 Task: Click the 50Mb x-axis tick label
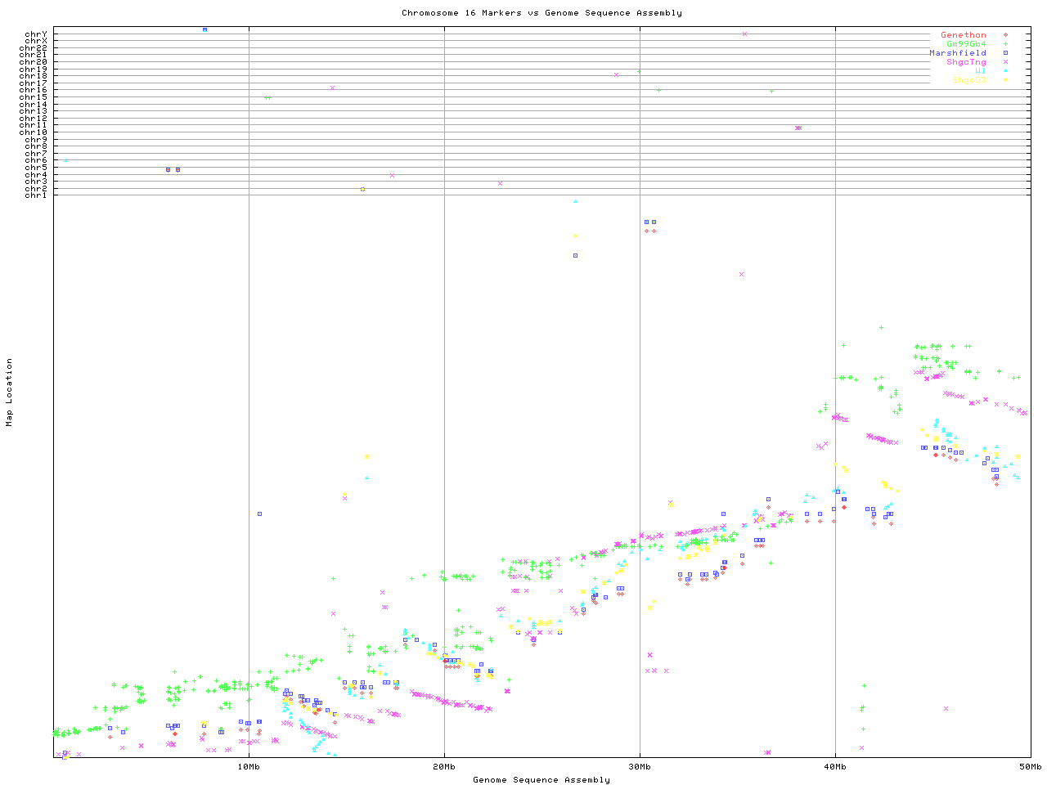click(1030, 766)
